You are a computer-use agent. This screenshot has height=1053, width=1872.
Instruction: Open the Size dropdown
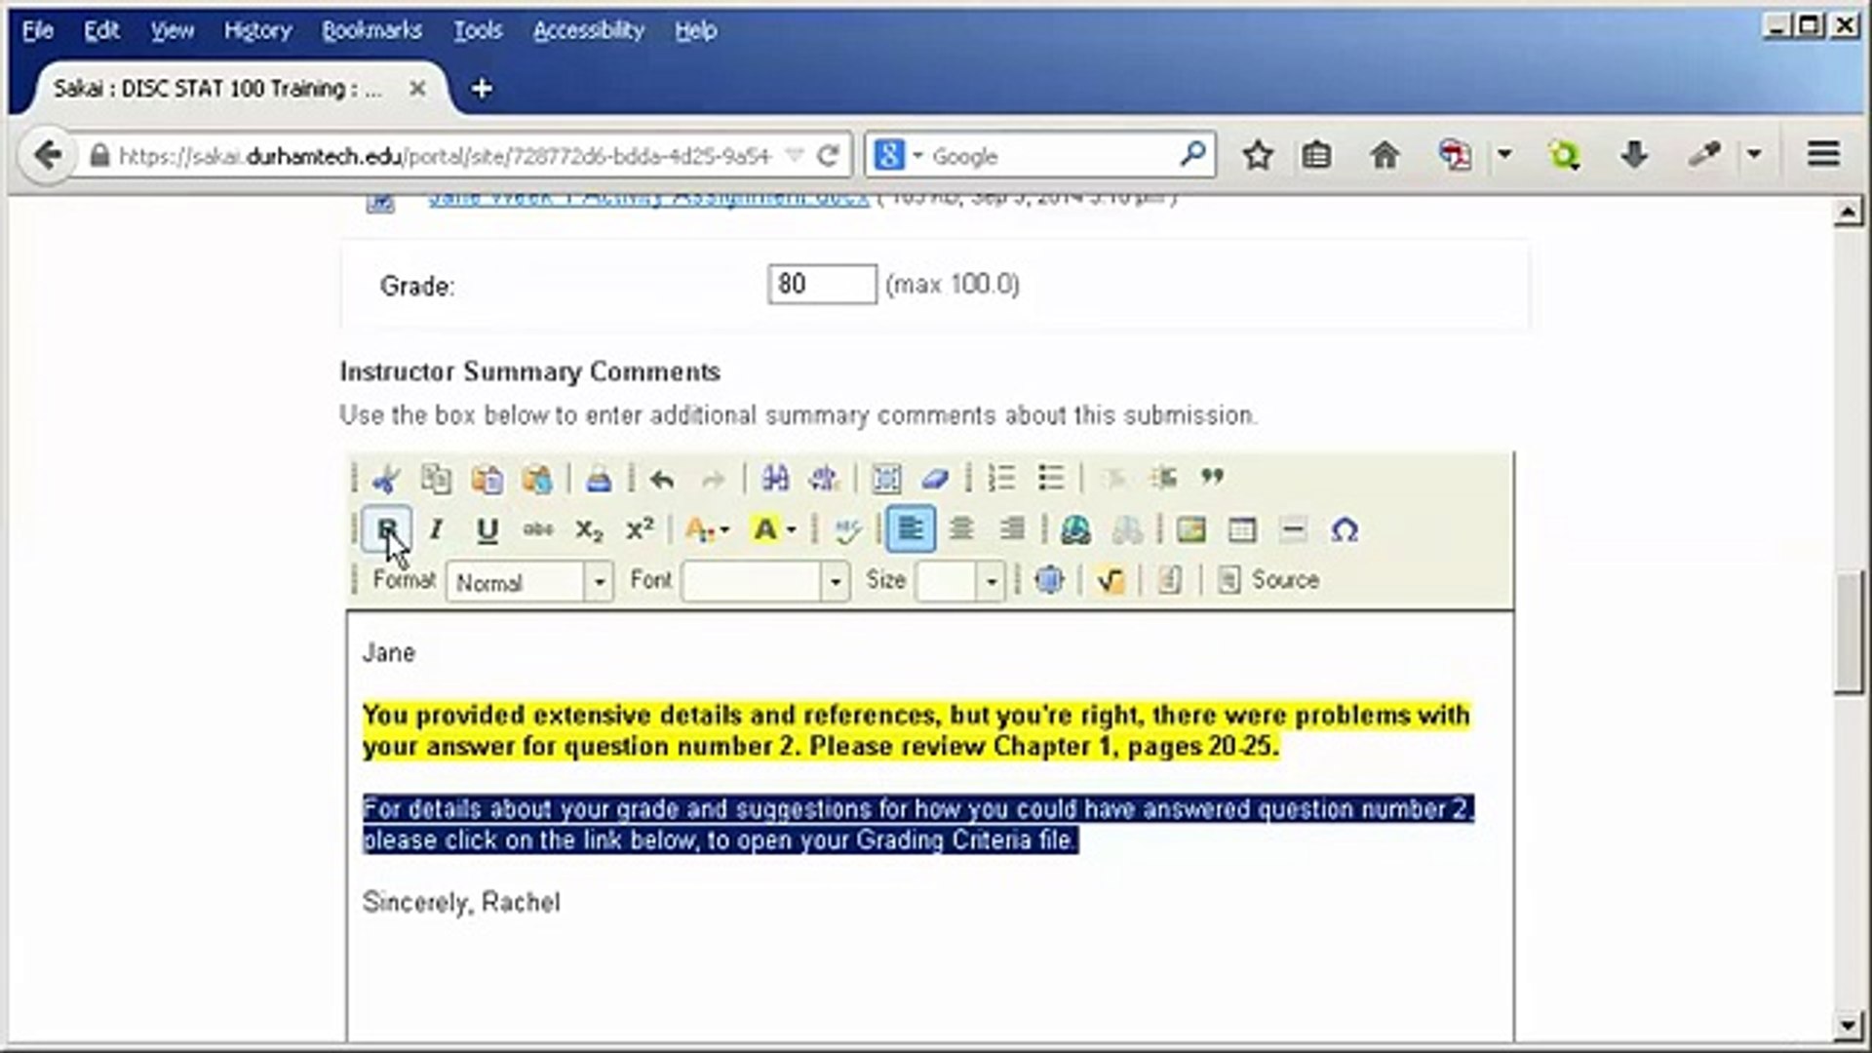pos(960,582)
